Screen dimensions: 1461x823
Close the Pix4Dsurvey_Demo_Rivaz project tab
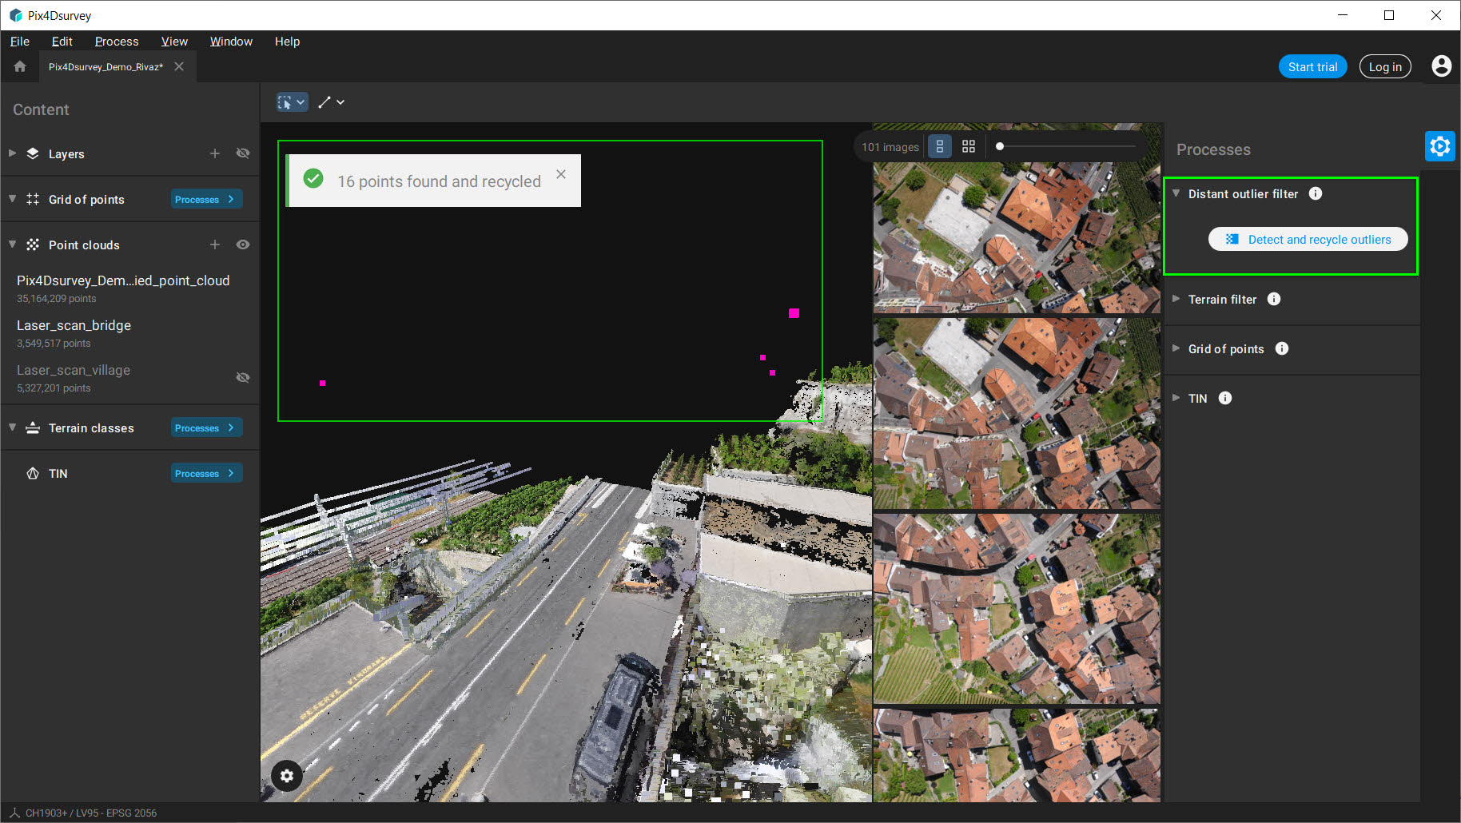click(x=179, y=66)
